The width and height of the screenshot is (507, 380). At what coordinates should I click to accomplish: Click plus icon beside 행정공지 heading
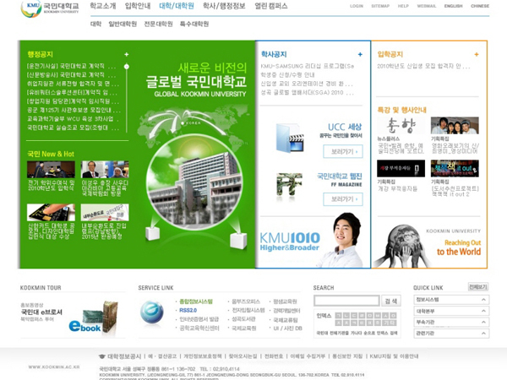coord(126,54)
